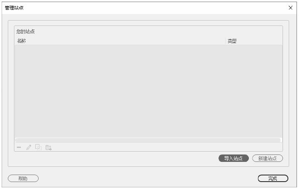Close the 管理站点 dialog with X
299x189 pixels.
[290, 8]
